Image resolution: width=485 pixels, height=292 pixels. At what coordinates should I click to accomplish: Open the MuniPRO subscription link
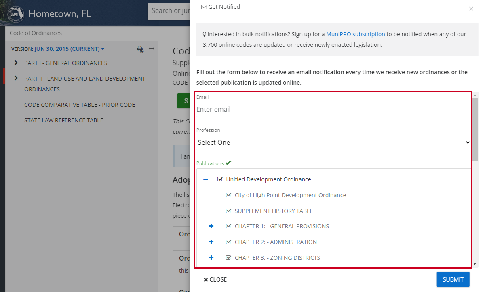tap(356, 34)
